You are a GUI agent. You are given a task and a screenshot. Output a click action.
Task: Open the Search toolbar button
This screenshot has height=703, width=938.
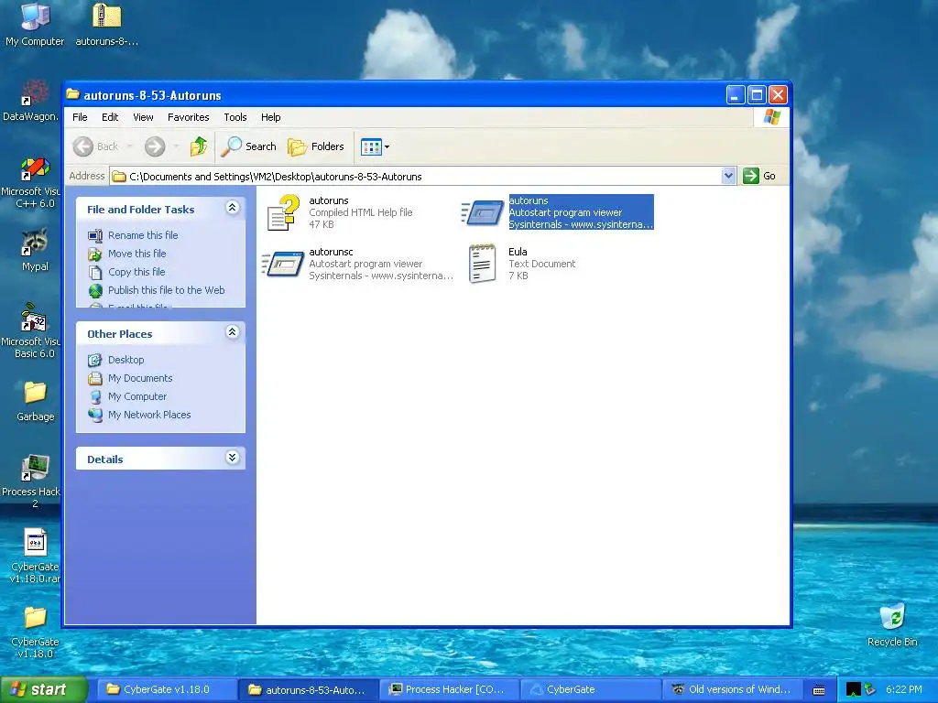coord(249,146)
